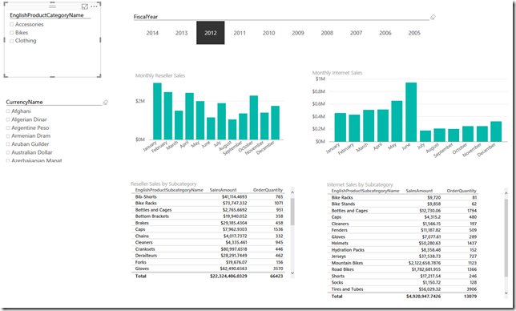Clear selections with FiscalYear eraser icon

pos(433,17)
